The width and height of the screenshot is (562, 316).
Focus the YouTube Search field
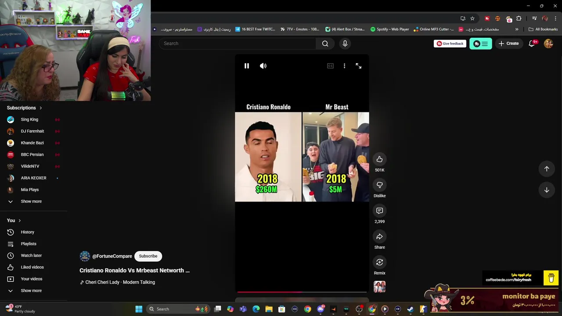point(238,43)
